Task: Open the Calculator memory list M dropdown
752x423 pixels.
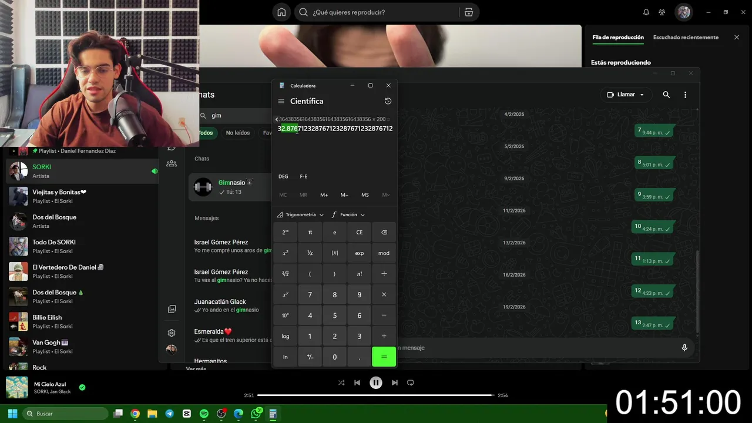Action: click(386, 195)
